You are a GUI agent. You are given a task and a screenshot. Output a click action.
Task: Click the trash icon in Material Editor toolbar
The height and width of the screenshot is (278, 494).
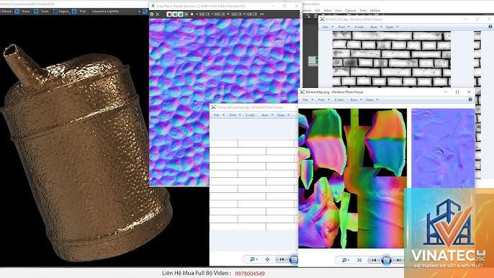point(315,16)
